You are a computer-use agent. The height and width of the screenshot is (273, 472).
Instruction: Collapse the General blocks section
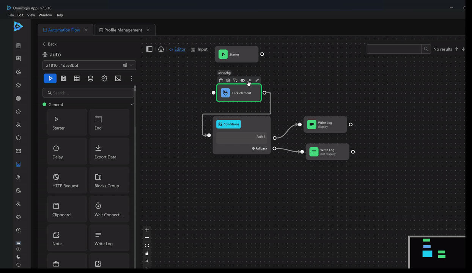[132, 105]
